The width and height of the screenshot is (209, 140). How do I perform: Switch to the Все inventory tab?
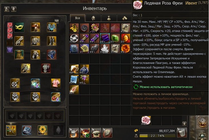click(77, 18)
